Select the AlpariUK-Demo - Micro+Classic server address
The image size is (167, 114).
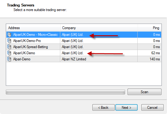(35, 35)
